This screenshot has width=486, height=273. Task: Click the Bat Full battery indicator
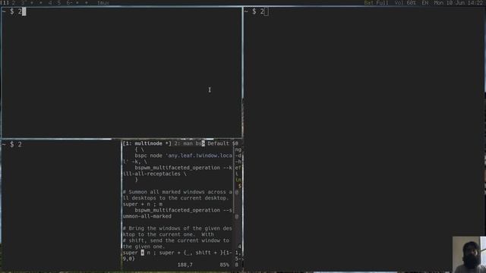(376, 3)
